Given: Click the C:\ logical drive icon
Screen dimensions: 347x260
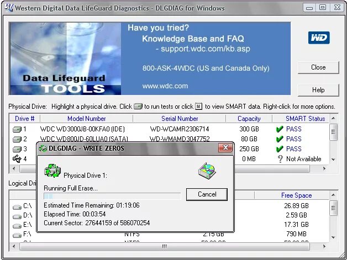Looking at the screenshot, I should (17, 207).
